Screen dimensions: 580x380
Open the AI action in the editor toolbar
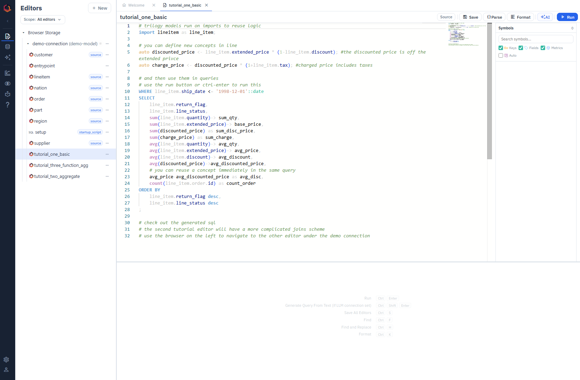[545, 17]
